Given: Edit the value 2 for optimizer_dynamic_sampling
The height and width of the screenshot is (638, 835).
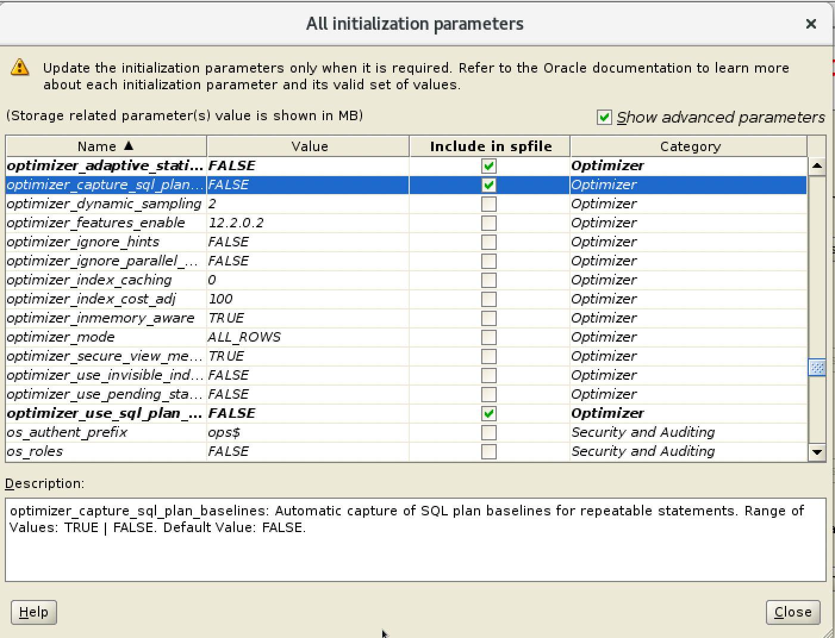Looking at the screenshot, I should tap(308, 204).
